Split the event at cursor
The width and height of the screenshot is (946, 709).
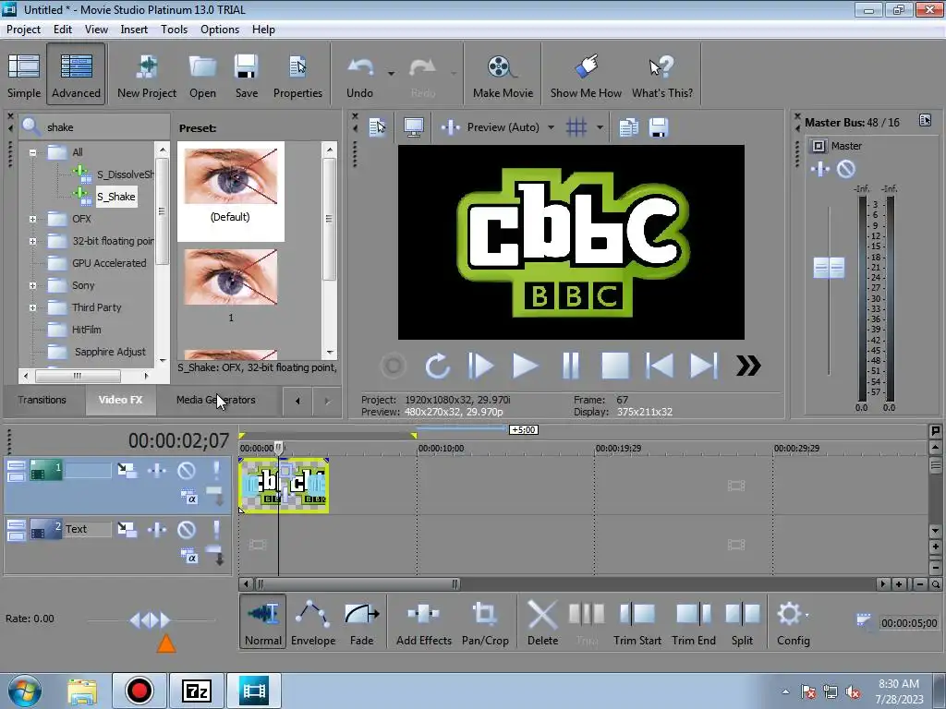[742, 621]
